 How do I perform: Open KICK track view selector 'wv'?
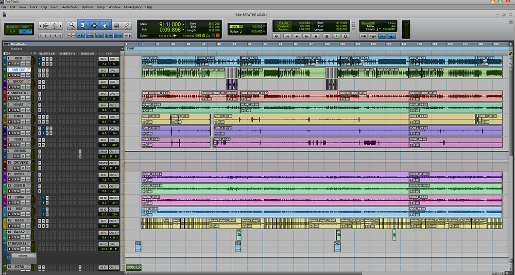(23, 64)
